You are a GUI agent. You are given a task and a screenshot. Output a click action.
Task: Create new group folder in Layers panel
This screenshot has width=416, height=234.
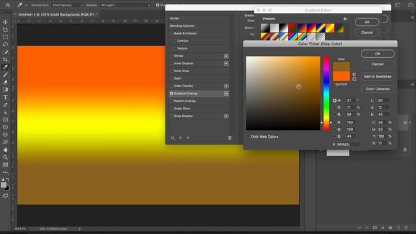(390, 227)
